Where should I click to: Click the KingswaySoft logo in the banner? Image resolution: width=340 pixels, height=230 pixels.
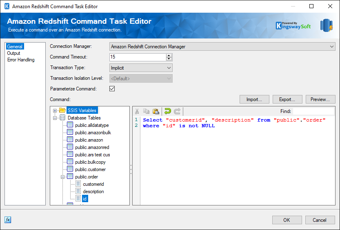[x=293, y=26]
